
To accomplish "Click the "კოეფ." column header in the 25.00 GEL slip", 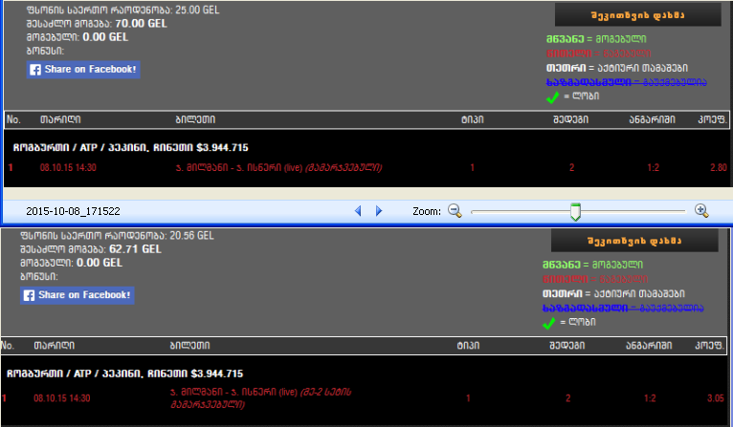I will tap(713, 119).
